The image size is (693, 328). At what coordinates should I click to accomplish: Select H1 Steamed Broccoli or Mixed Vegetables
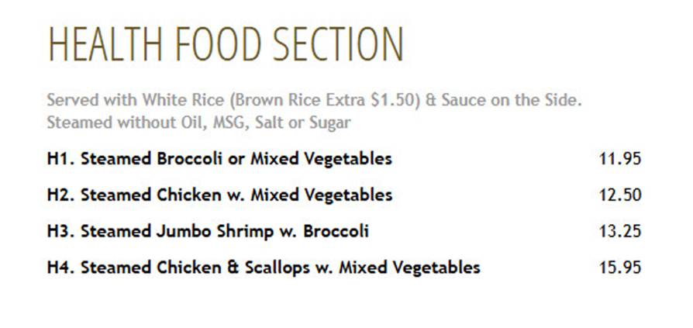219,159
